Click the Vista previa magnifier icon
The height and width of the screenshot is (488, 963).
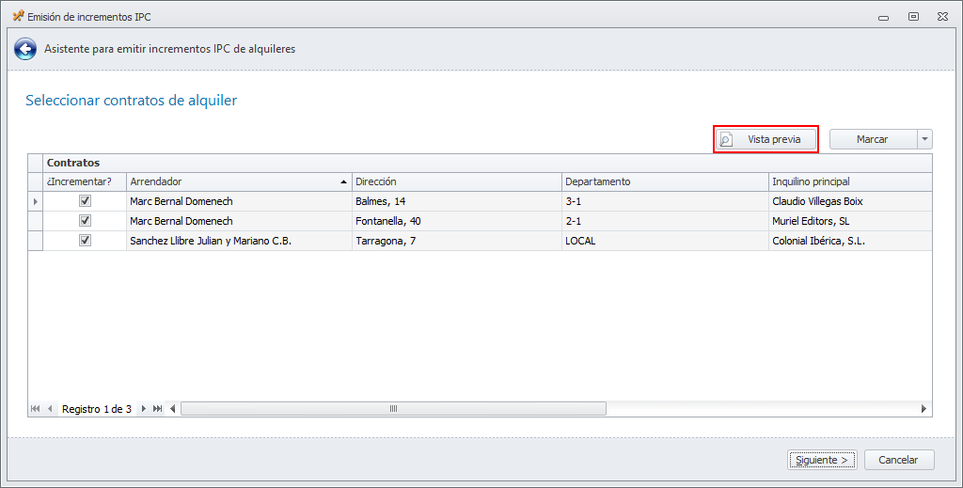tap(726, 139)
